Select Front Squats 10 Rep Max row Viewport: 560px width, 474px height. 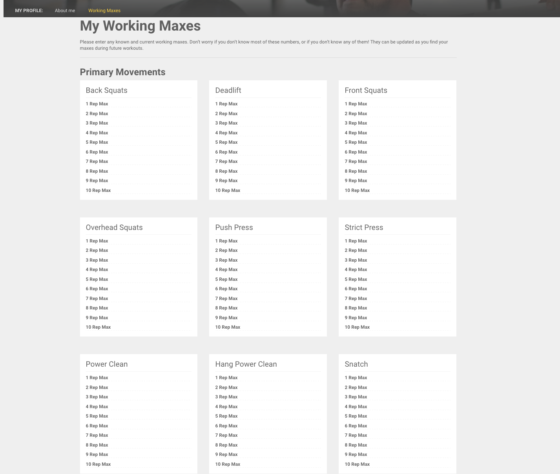398,190
